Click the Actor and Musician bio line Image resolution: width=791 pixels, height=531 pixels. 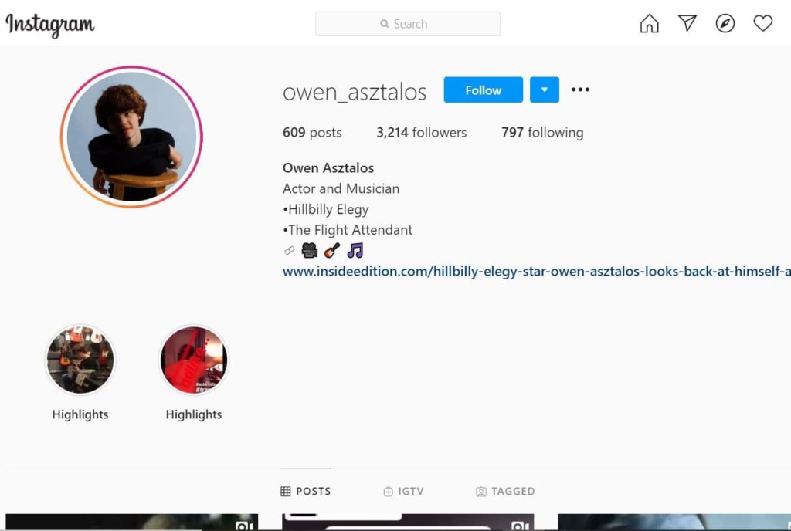pos(341,188)
